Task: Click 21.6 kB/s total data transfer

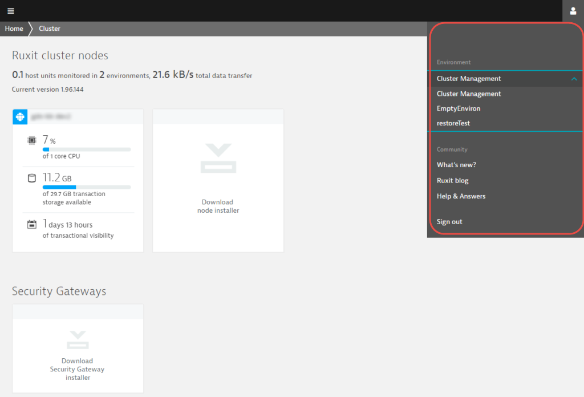Action: [202, 75]
